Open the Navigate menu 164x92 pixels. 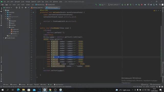(17, 2)
